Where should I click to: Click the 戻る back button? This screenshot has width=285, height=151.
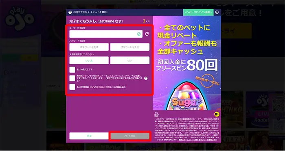tap(89, 136)
